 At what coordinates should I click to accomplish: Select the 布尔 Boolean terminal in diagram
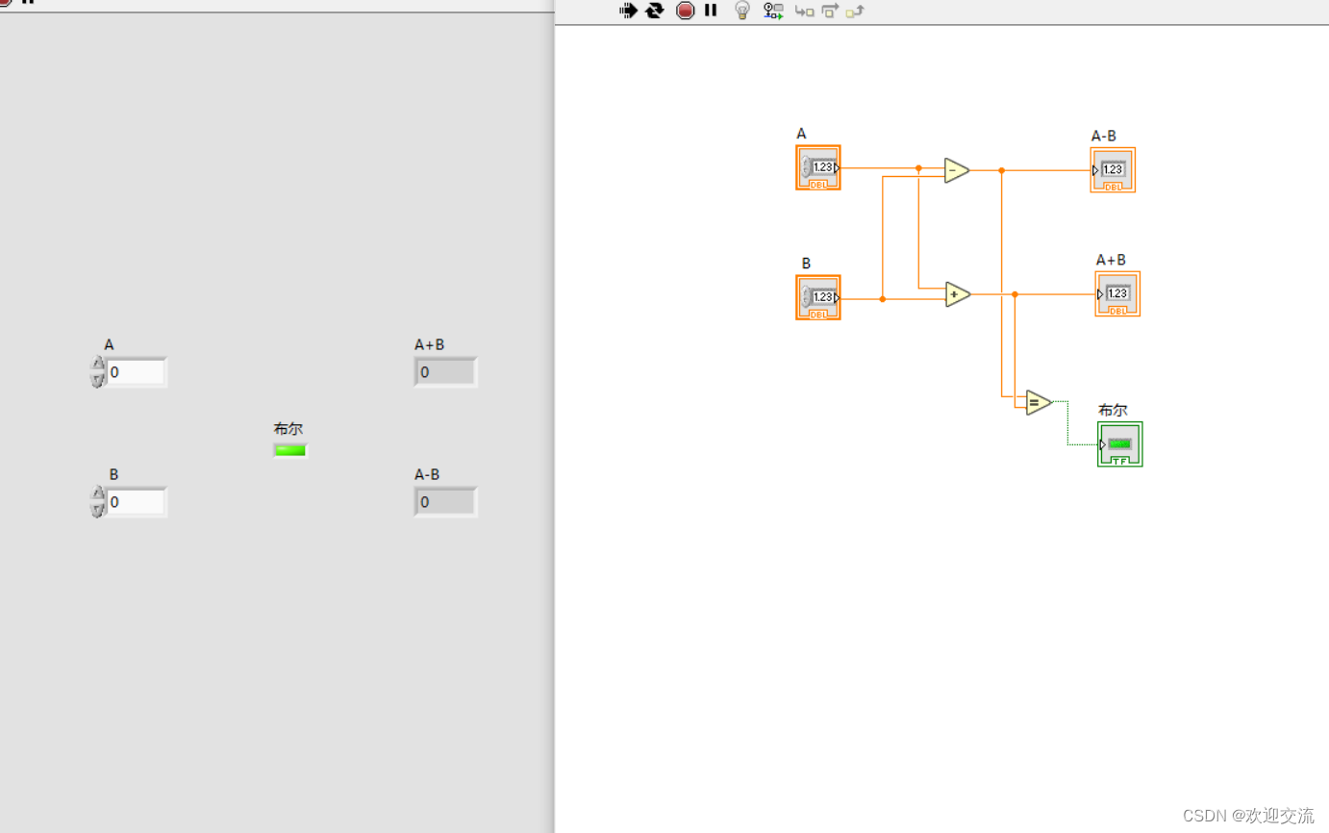tap(1120, 444)
